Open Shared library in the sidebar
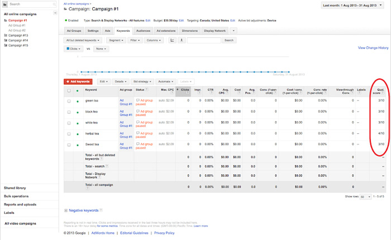 point(15,188)
